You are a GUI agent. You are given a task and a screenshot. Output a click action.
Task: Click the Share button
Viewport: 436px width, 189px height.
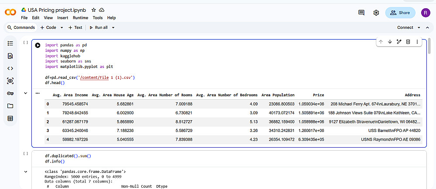tap(400, 13)
